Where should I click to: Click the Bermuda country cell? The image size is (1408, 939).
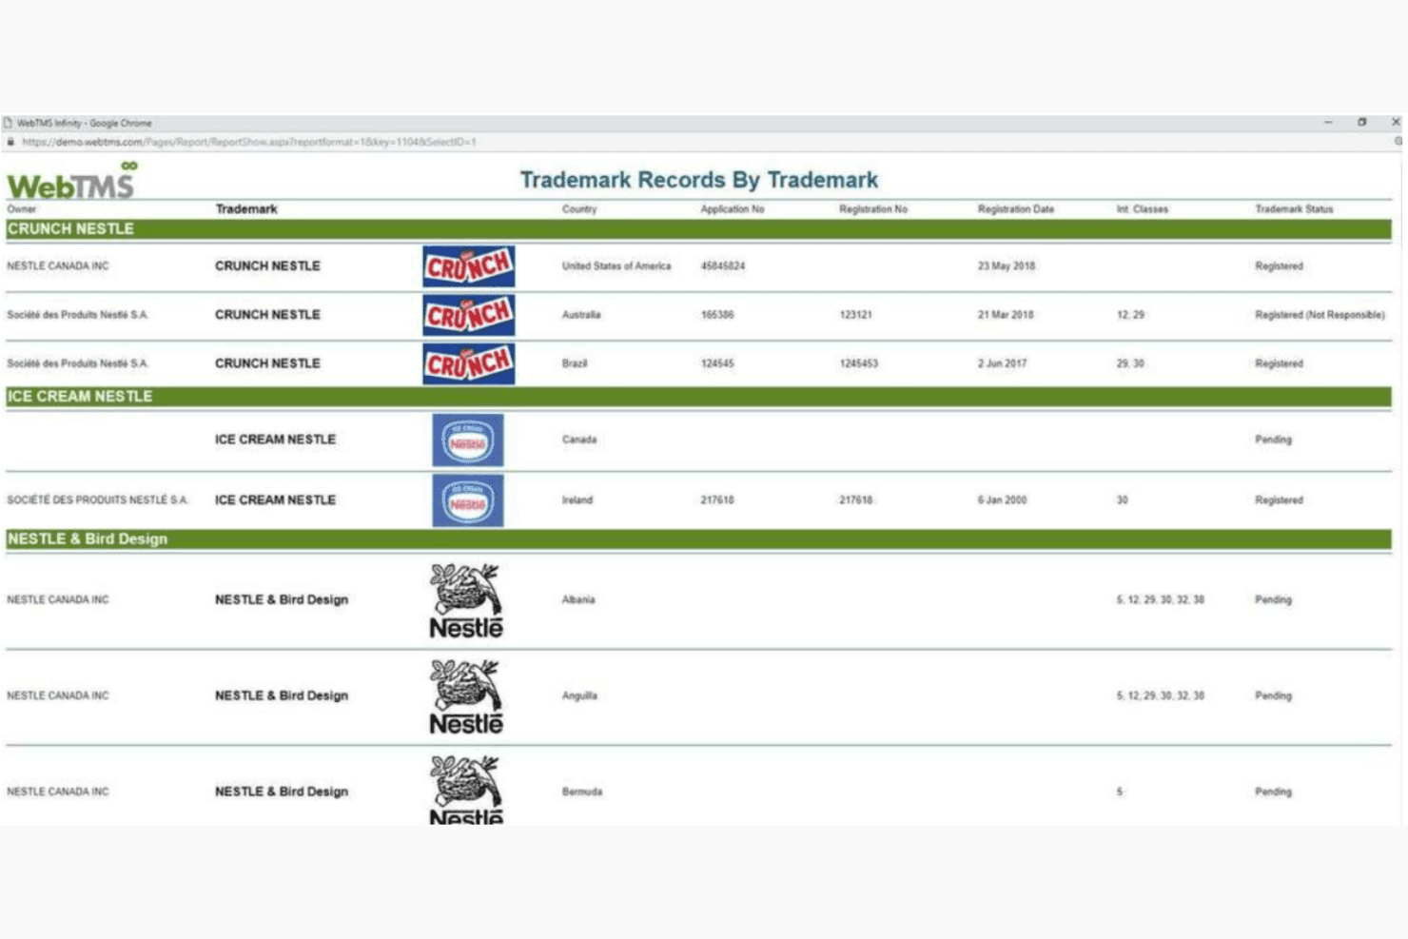[582, 792]
